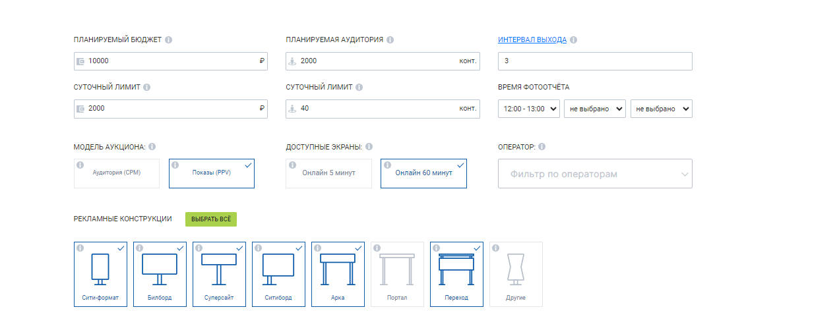The image size is (837, 328).
Task: Click info icon next to Планируемый бюджет
Action: (169, 40)
